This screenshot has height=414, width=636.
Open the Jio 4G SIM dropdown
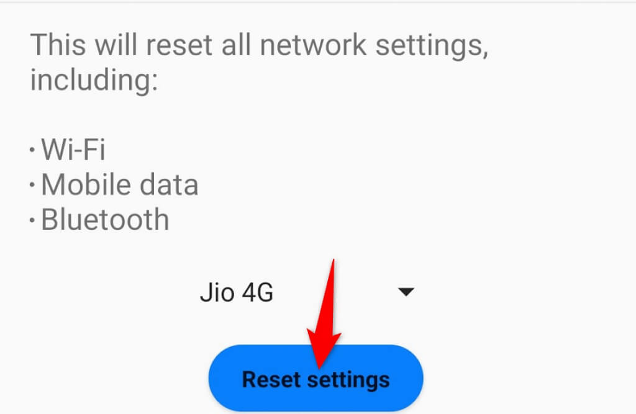coord(307,292)
